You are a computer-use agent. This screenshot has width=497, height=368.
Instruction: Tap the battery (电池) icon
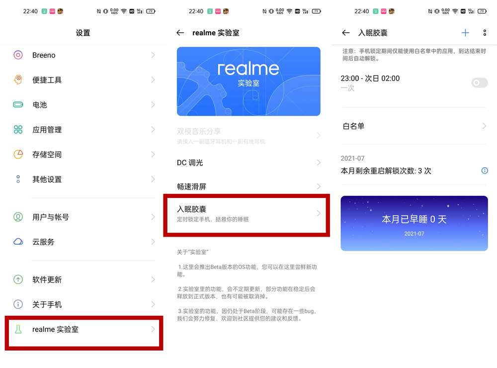[x=18, y=105]
